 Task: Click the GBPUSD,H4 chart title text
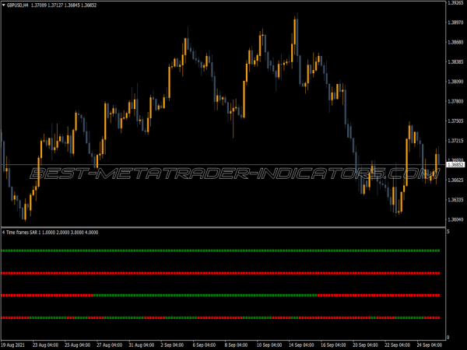point(18,5)
